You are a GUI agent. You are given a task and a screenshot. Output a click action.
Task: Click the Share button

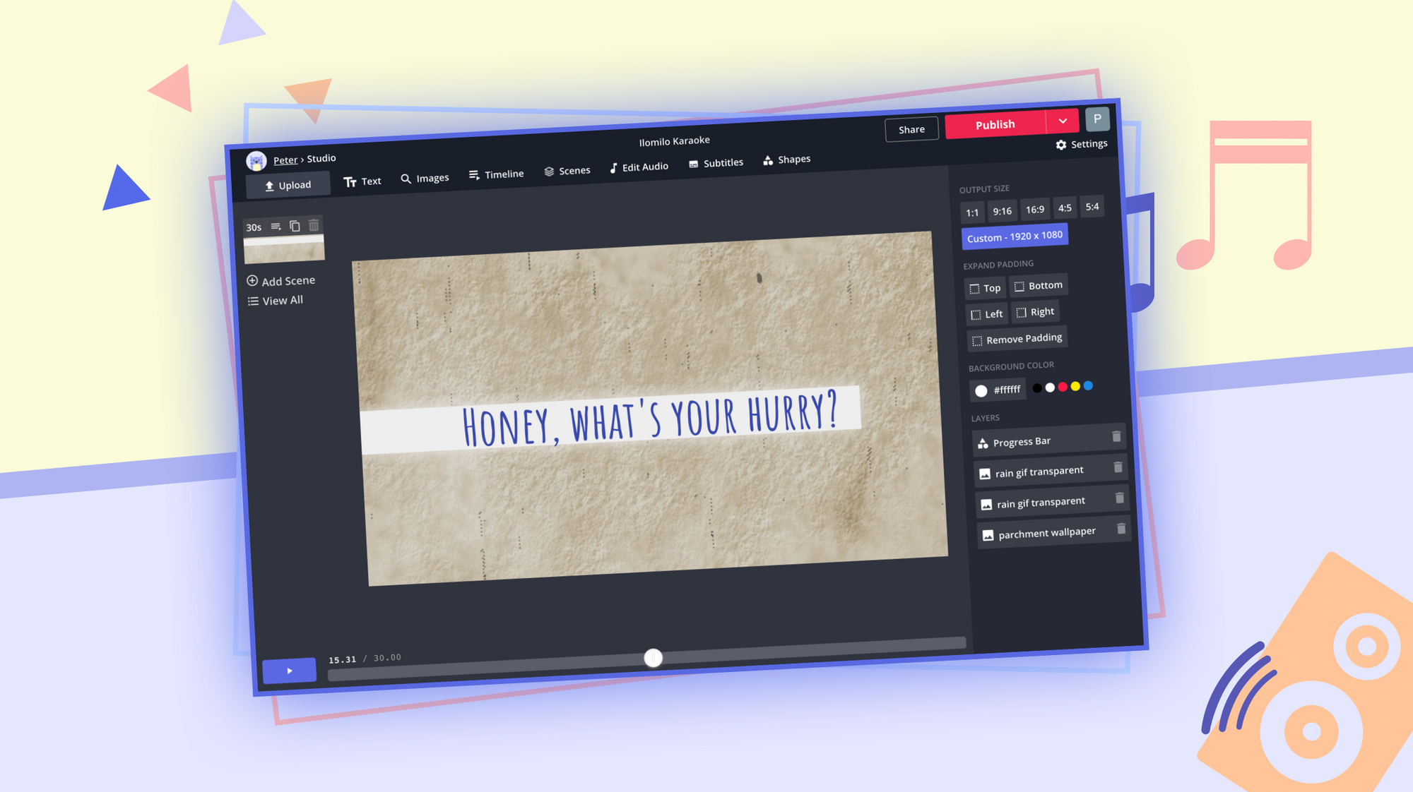pyautogui.click(x=911, y=129)
